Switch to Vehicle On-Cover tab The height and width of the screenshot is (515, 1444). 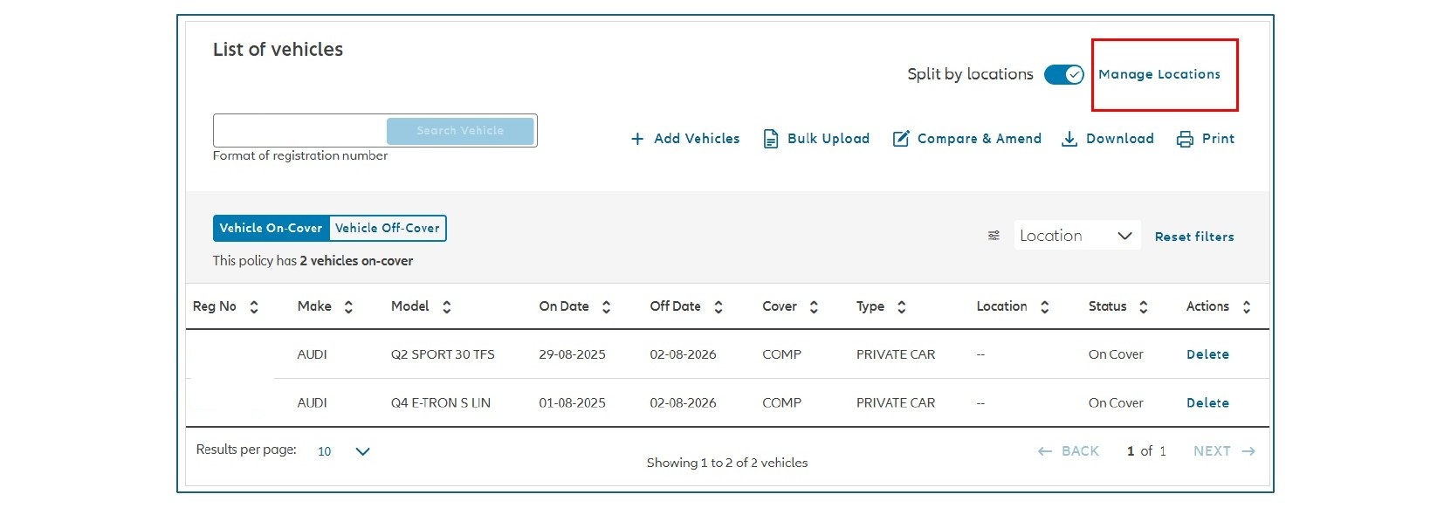pos(272,228)
